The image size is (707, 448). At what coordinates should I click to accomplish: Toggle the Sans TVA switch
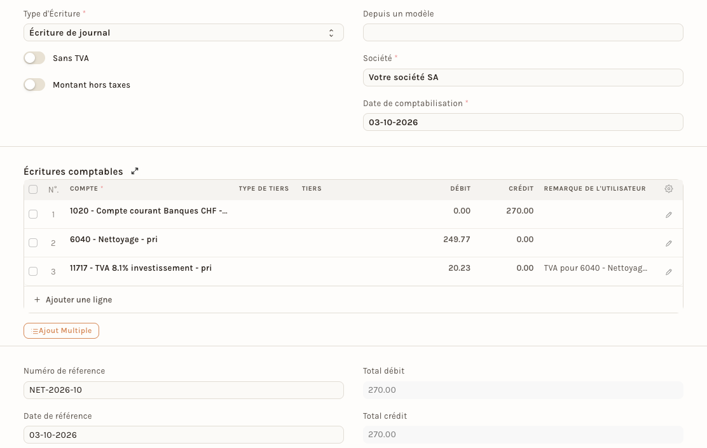click(34, 58)
